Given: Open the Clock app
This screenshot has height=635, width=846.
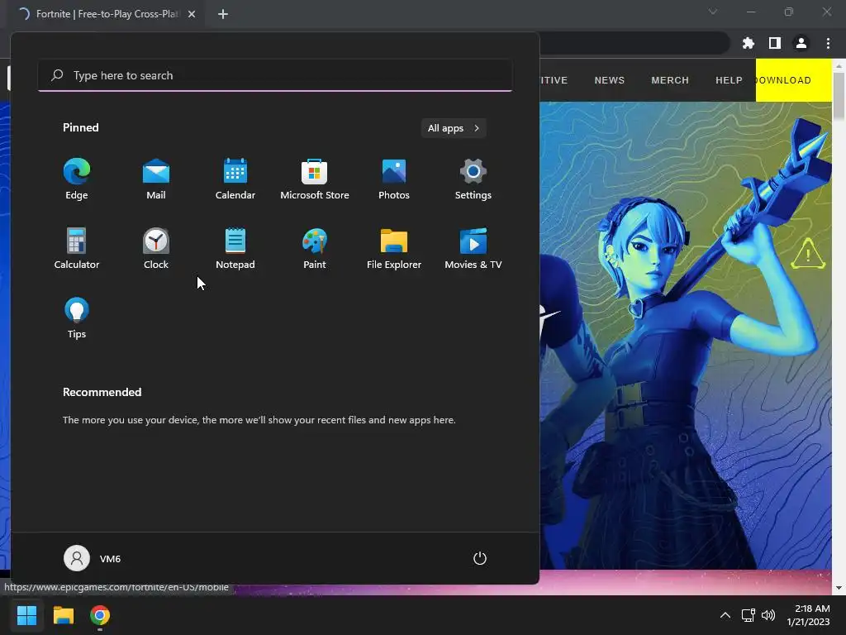Looking at the screenshot, I should [156, 248].
